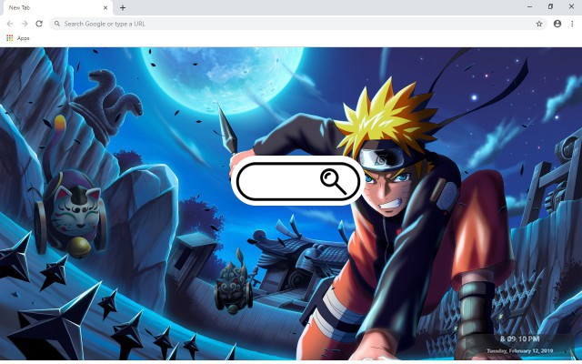Focus the Search Google or type a URL bar
This screenshot has height=364, width=582.
point(298,24)
